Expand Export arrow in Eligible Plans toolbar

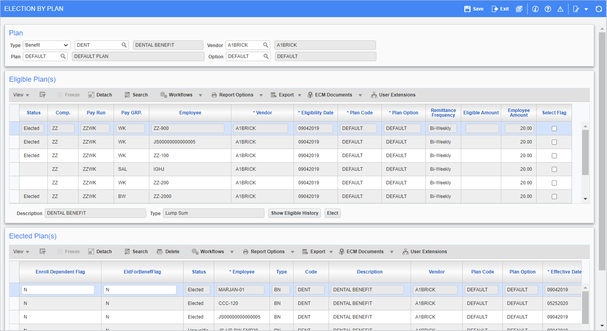pos(300,95)
